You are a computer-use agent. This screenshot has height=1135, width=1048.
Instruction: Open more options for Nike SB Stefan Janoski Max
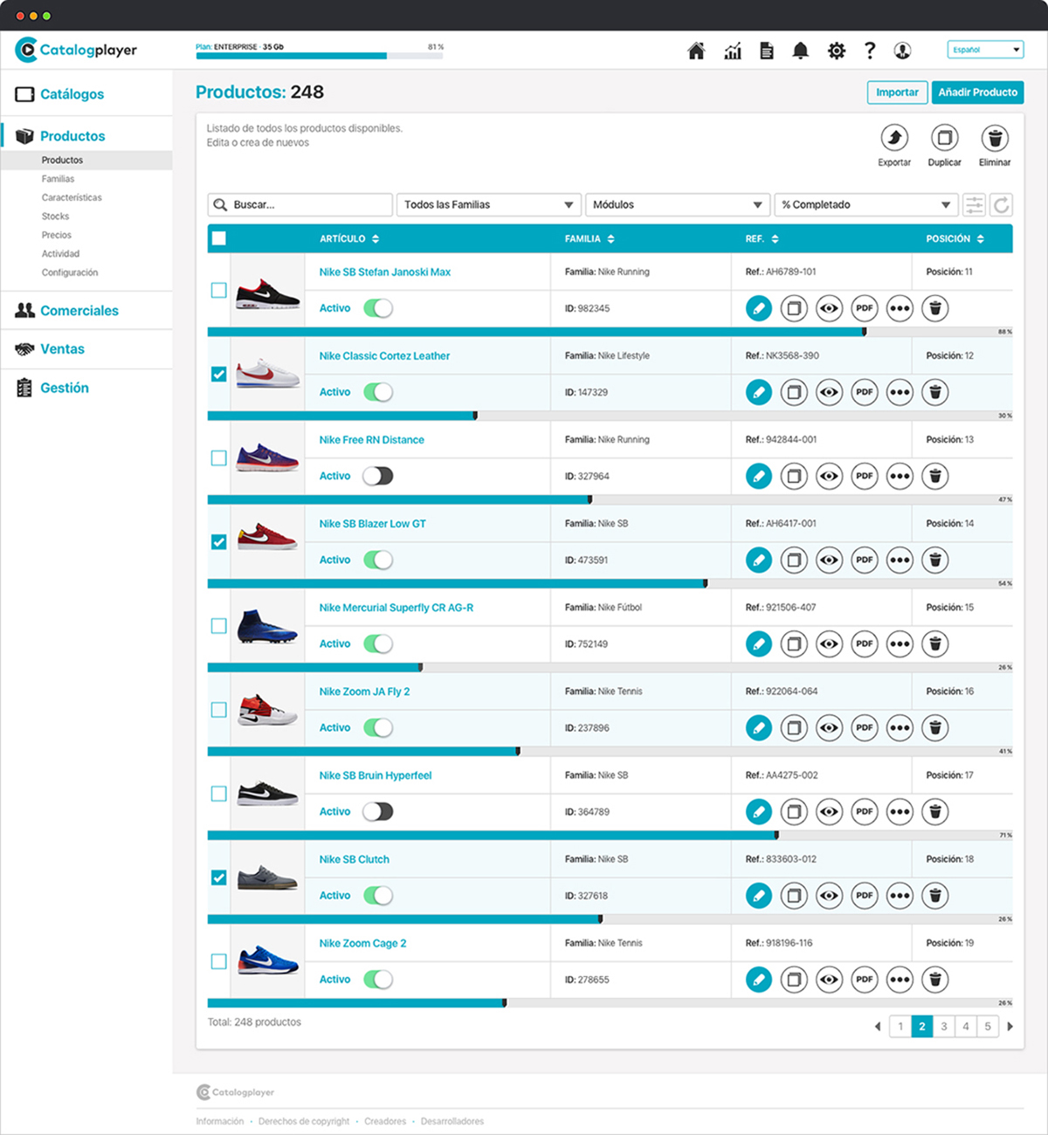pyautogui.click(x=900, y=308)
